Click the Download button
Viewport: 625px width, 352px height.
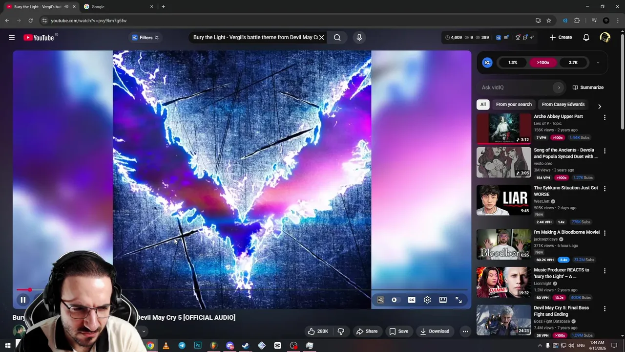[x=435, y=331]
